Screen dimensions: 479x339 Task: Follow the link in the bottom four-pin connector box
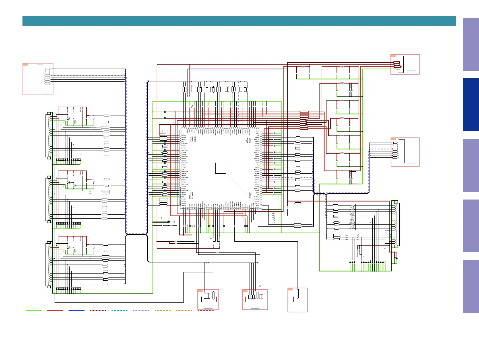[208, 308]
